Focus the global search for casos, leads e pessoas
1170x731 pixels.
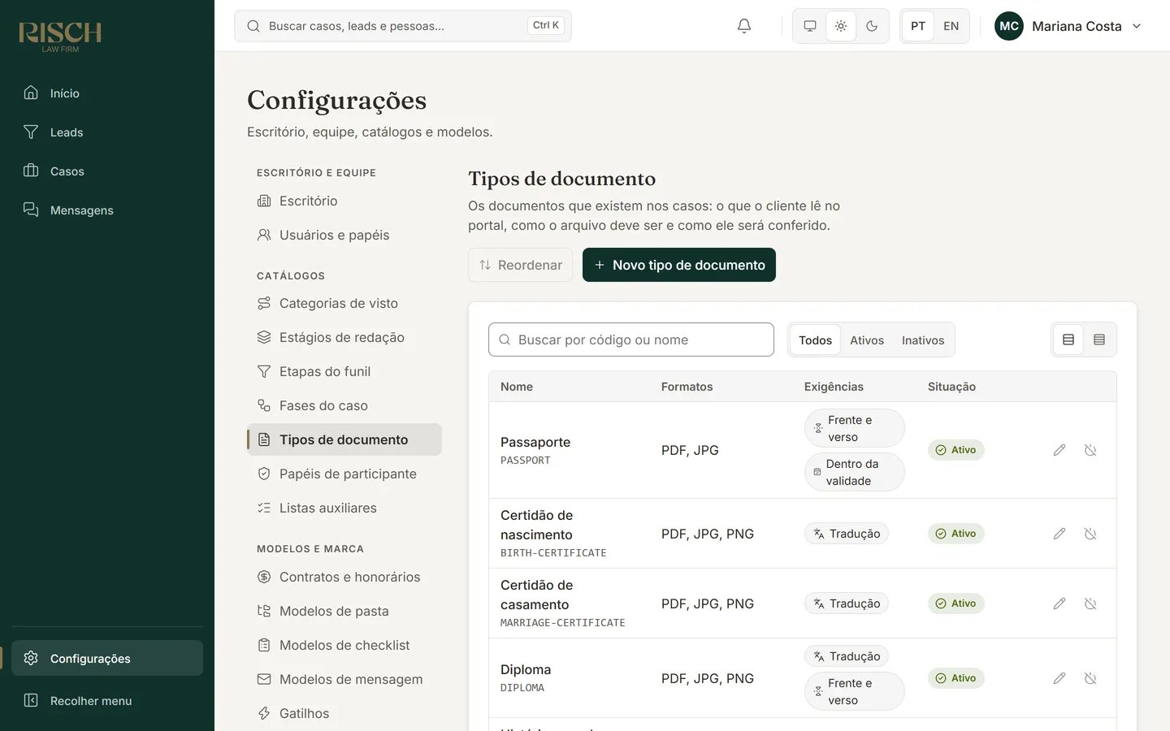click(403, 26)
